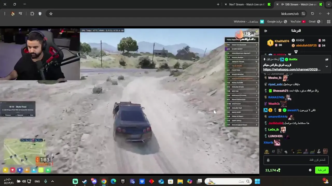Open Copilot from the taskbar

(x=190, y=181)
